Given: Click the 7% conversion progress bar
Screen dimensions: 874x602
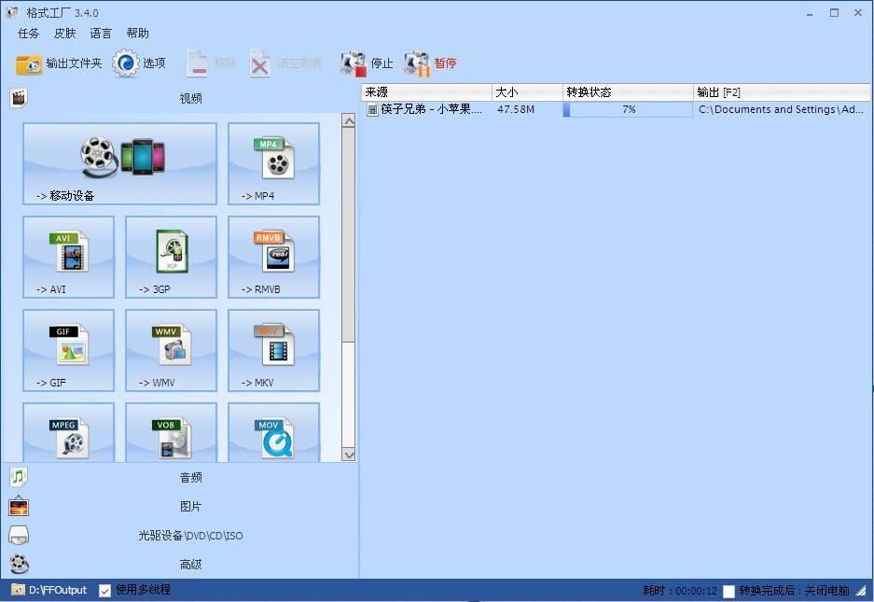Looking at the screenshot, I should [628, 110].
